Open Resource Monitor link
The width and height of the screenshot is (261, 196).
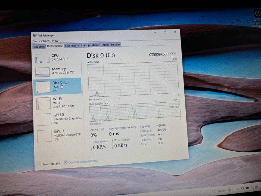[81, 162]
